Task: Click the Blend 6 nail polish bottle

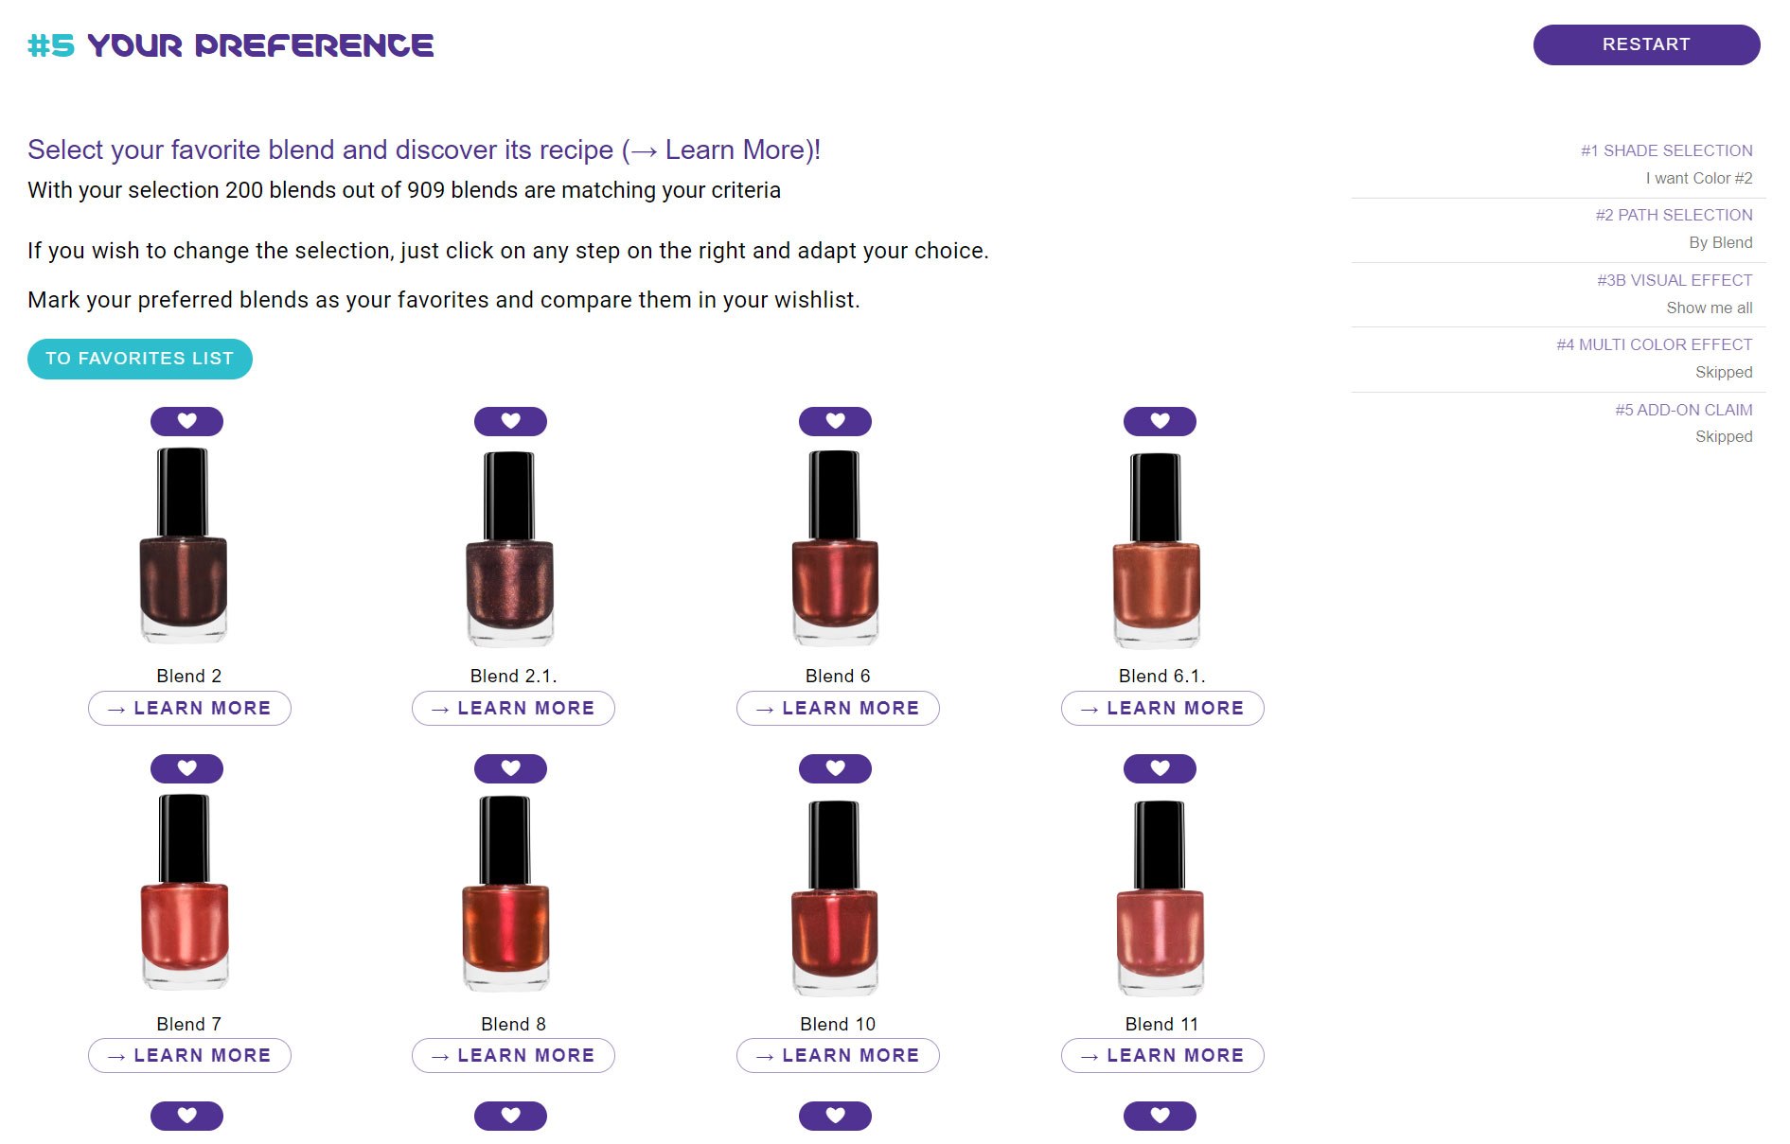Action: 835,549
